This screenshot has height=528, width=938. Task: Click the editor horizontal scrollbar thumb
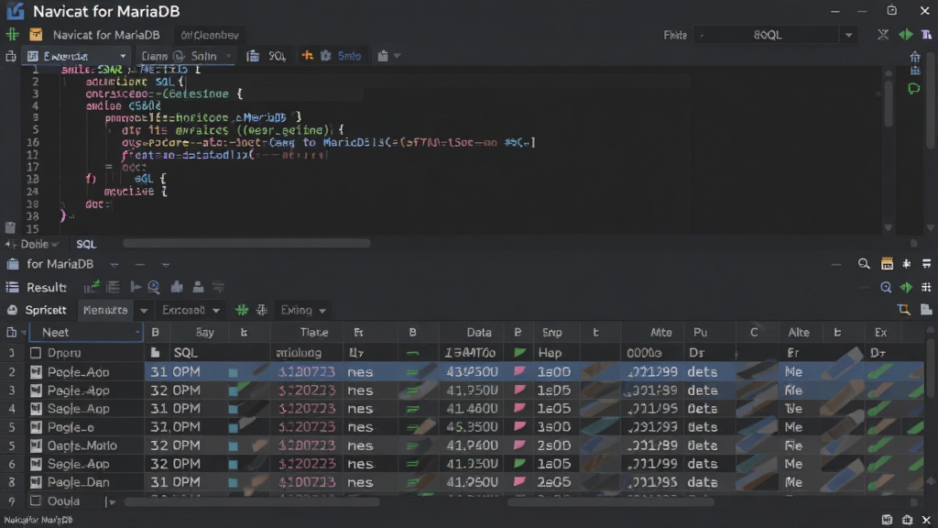pyautogui.click(x=246, y=243)
